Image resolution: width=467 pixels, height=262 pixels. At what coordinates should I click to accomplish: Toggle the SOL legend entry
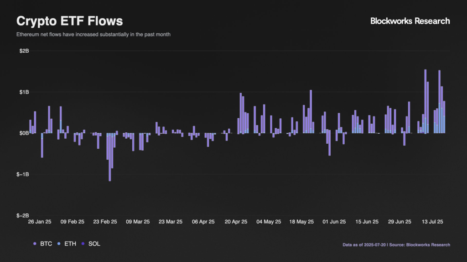pos(94,244)
